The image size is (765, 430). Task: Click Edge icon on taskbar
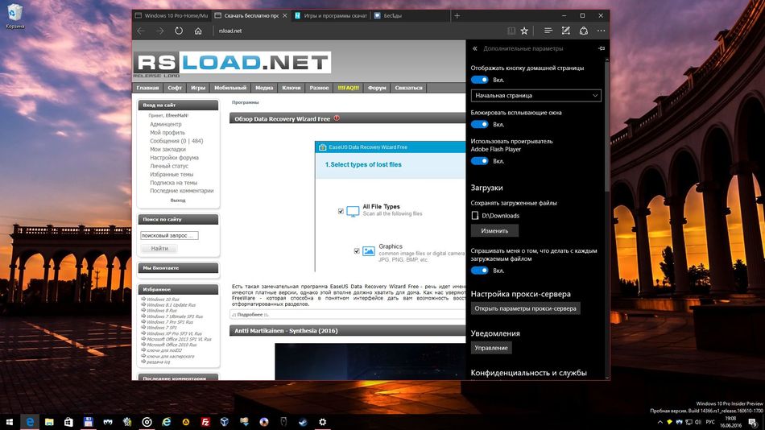coord(30,422)
